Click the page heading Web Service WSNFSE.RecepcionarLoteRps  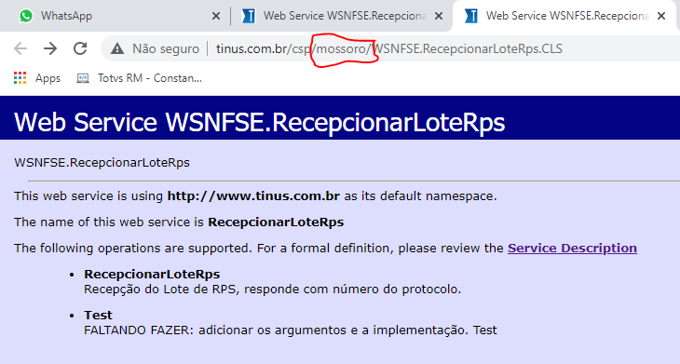tap(259, 122)
